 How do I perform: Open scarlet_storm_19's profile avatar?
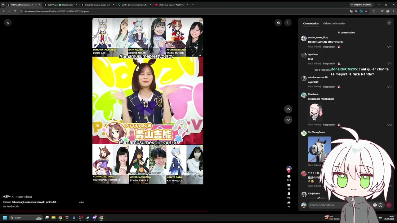[x=304, y=38]
